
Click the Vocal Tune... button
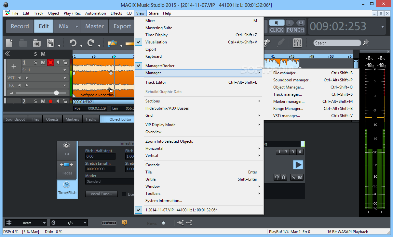102,194
